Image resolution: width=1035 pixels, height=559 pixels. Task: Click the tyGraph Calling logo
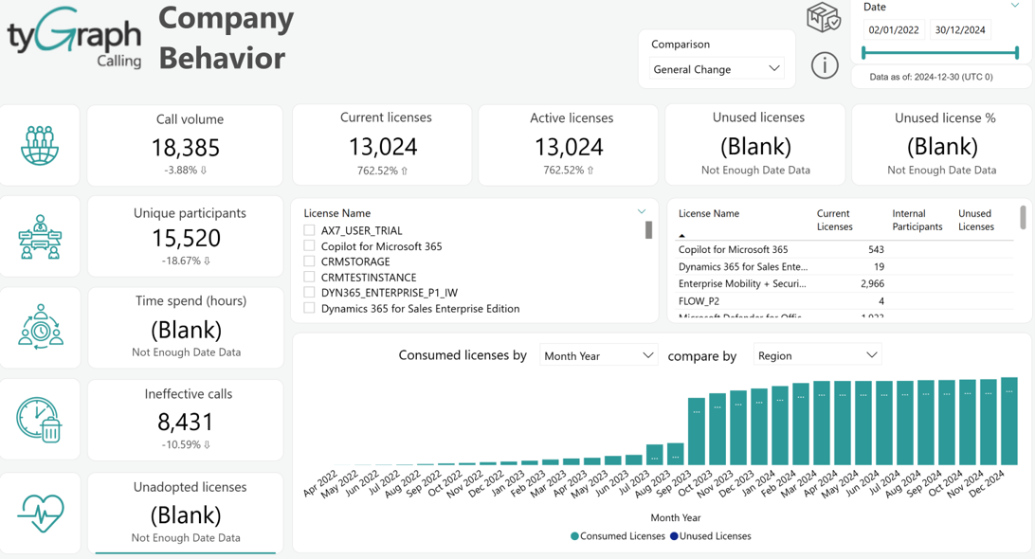click(75, 39)
